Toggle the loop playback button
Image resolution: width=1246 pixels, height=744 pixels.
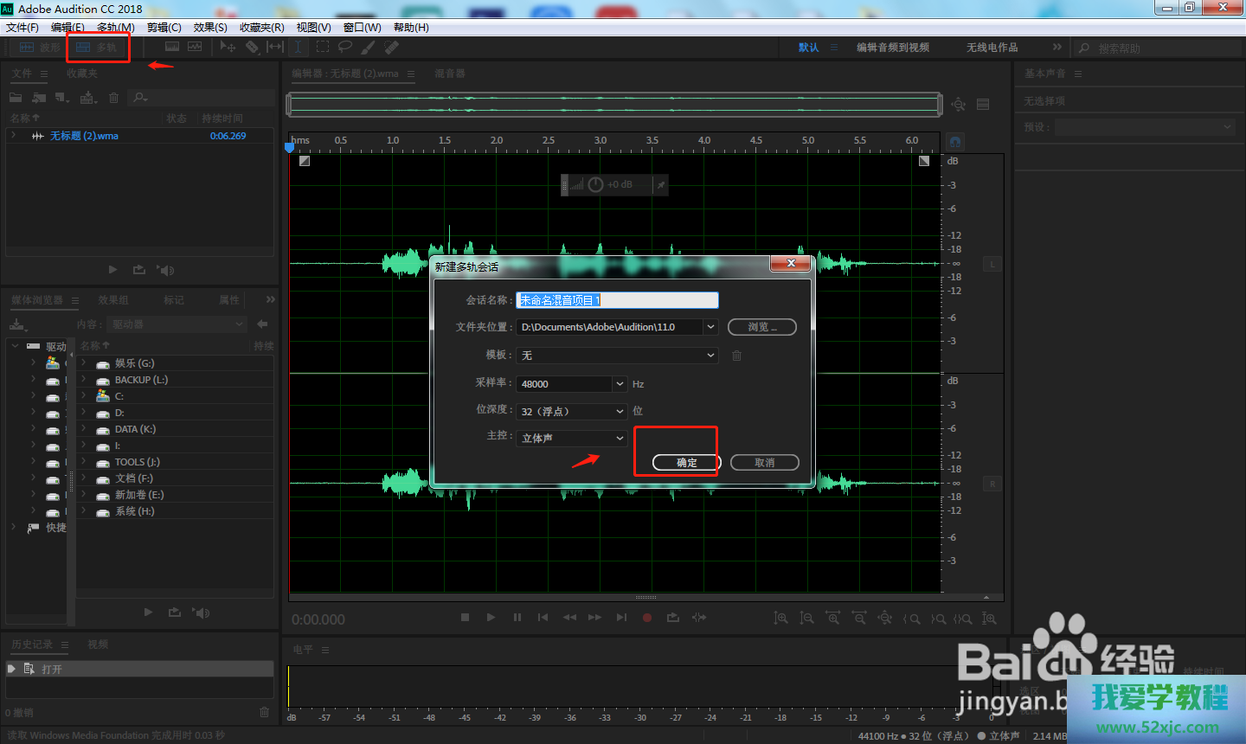(672, 618)
